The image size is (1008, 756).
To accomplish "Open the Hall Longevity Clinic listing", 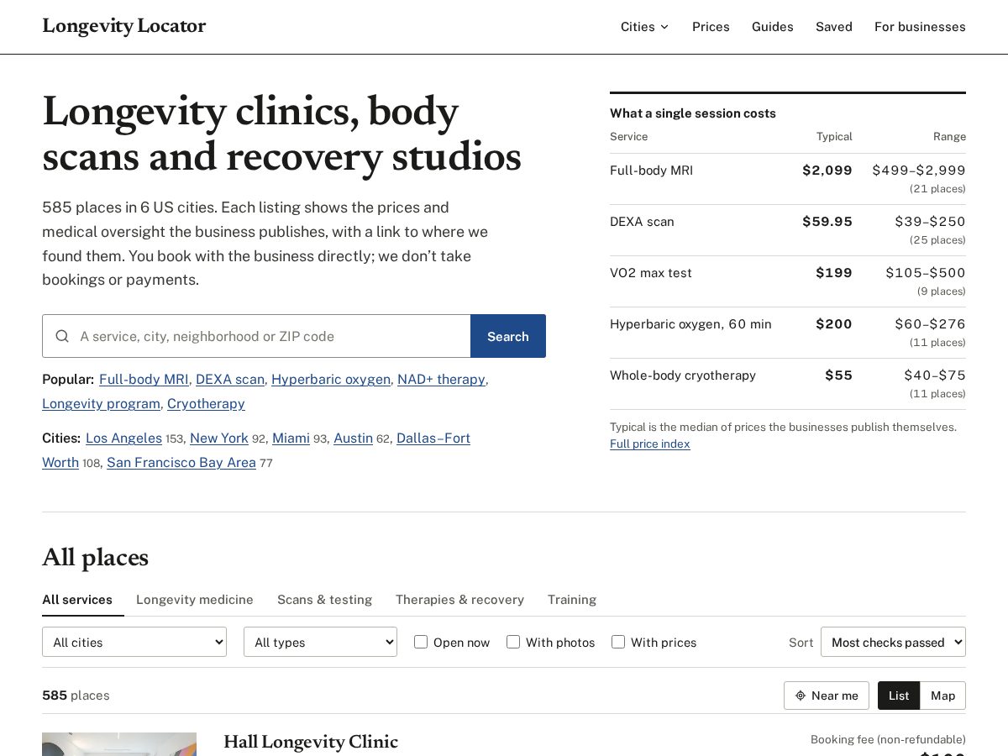I will point(311,742).
